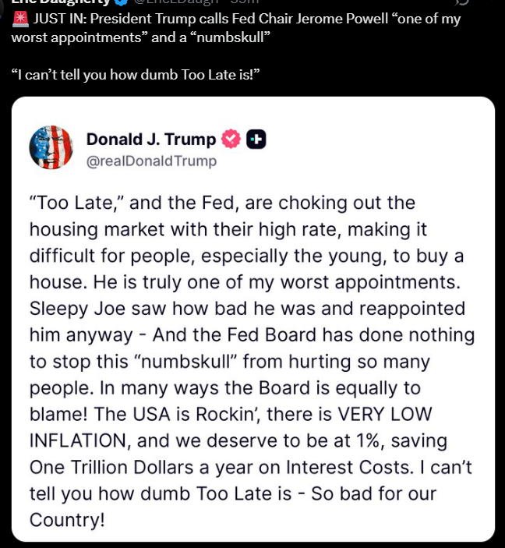Click the red siren emoji before JUST IN
The height and width of the screenshot is (548, 505).
coord(20,19)
